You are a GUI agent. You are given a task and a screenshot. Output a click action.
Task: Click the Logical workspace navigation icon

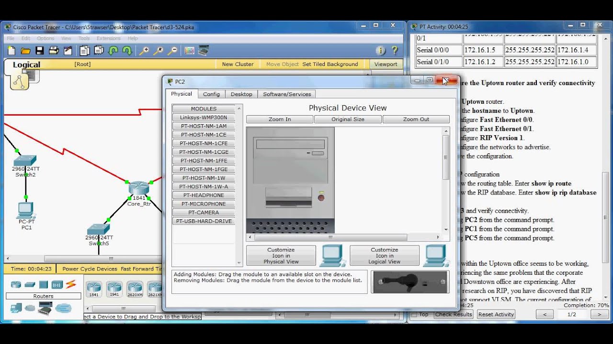click(20, 82)
